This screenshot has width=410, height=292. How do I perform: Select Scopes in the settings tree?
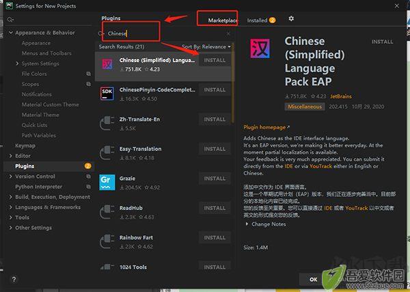(30, 84)
